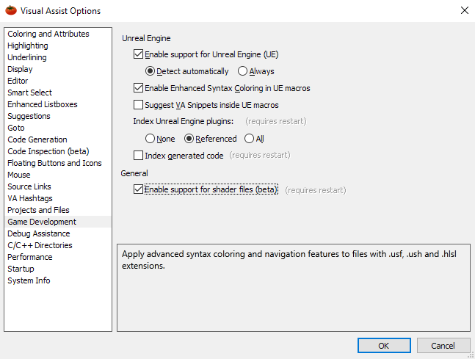
Task: Close the Visual Assist Options dialog
Action: point(465,10)
